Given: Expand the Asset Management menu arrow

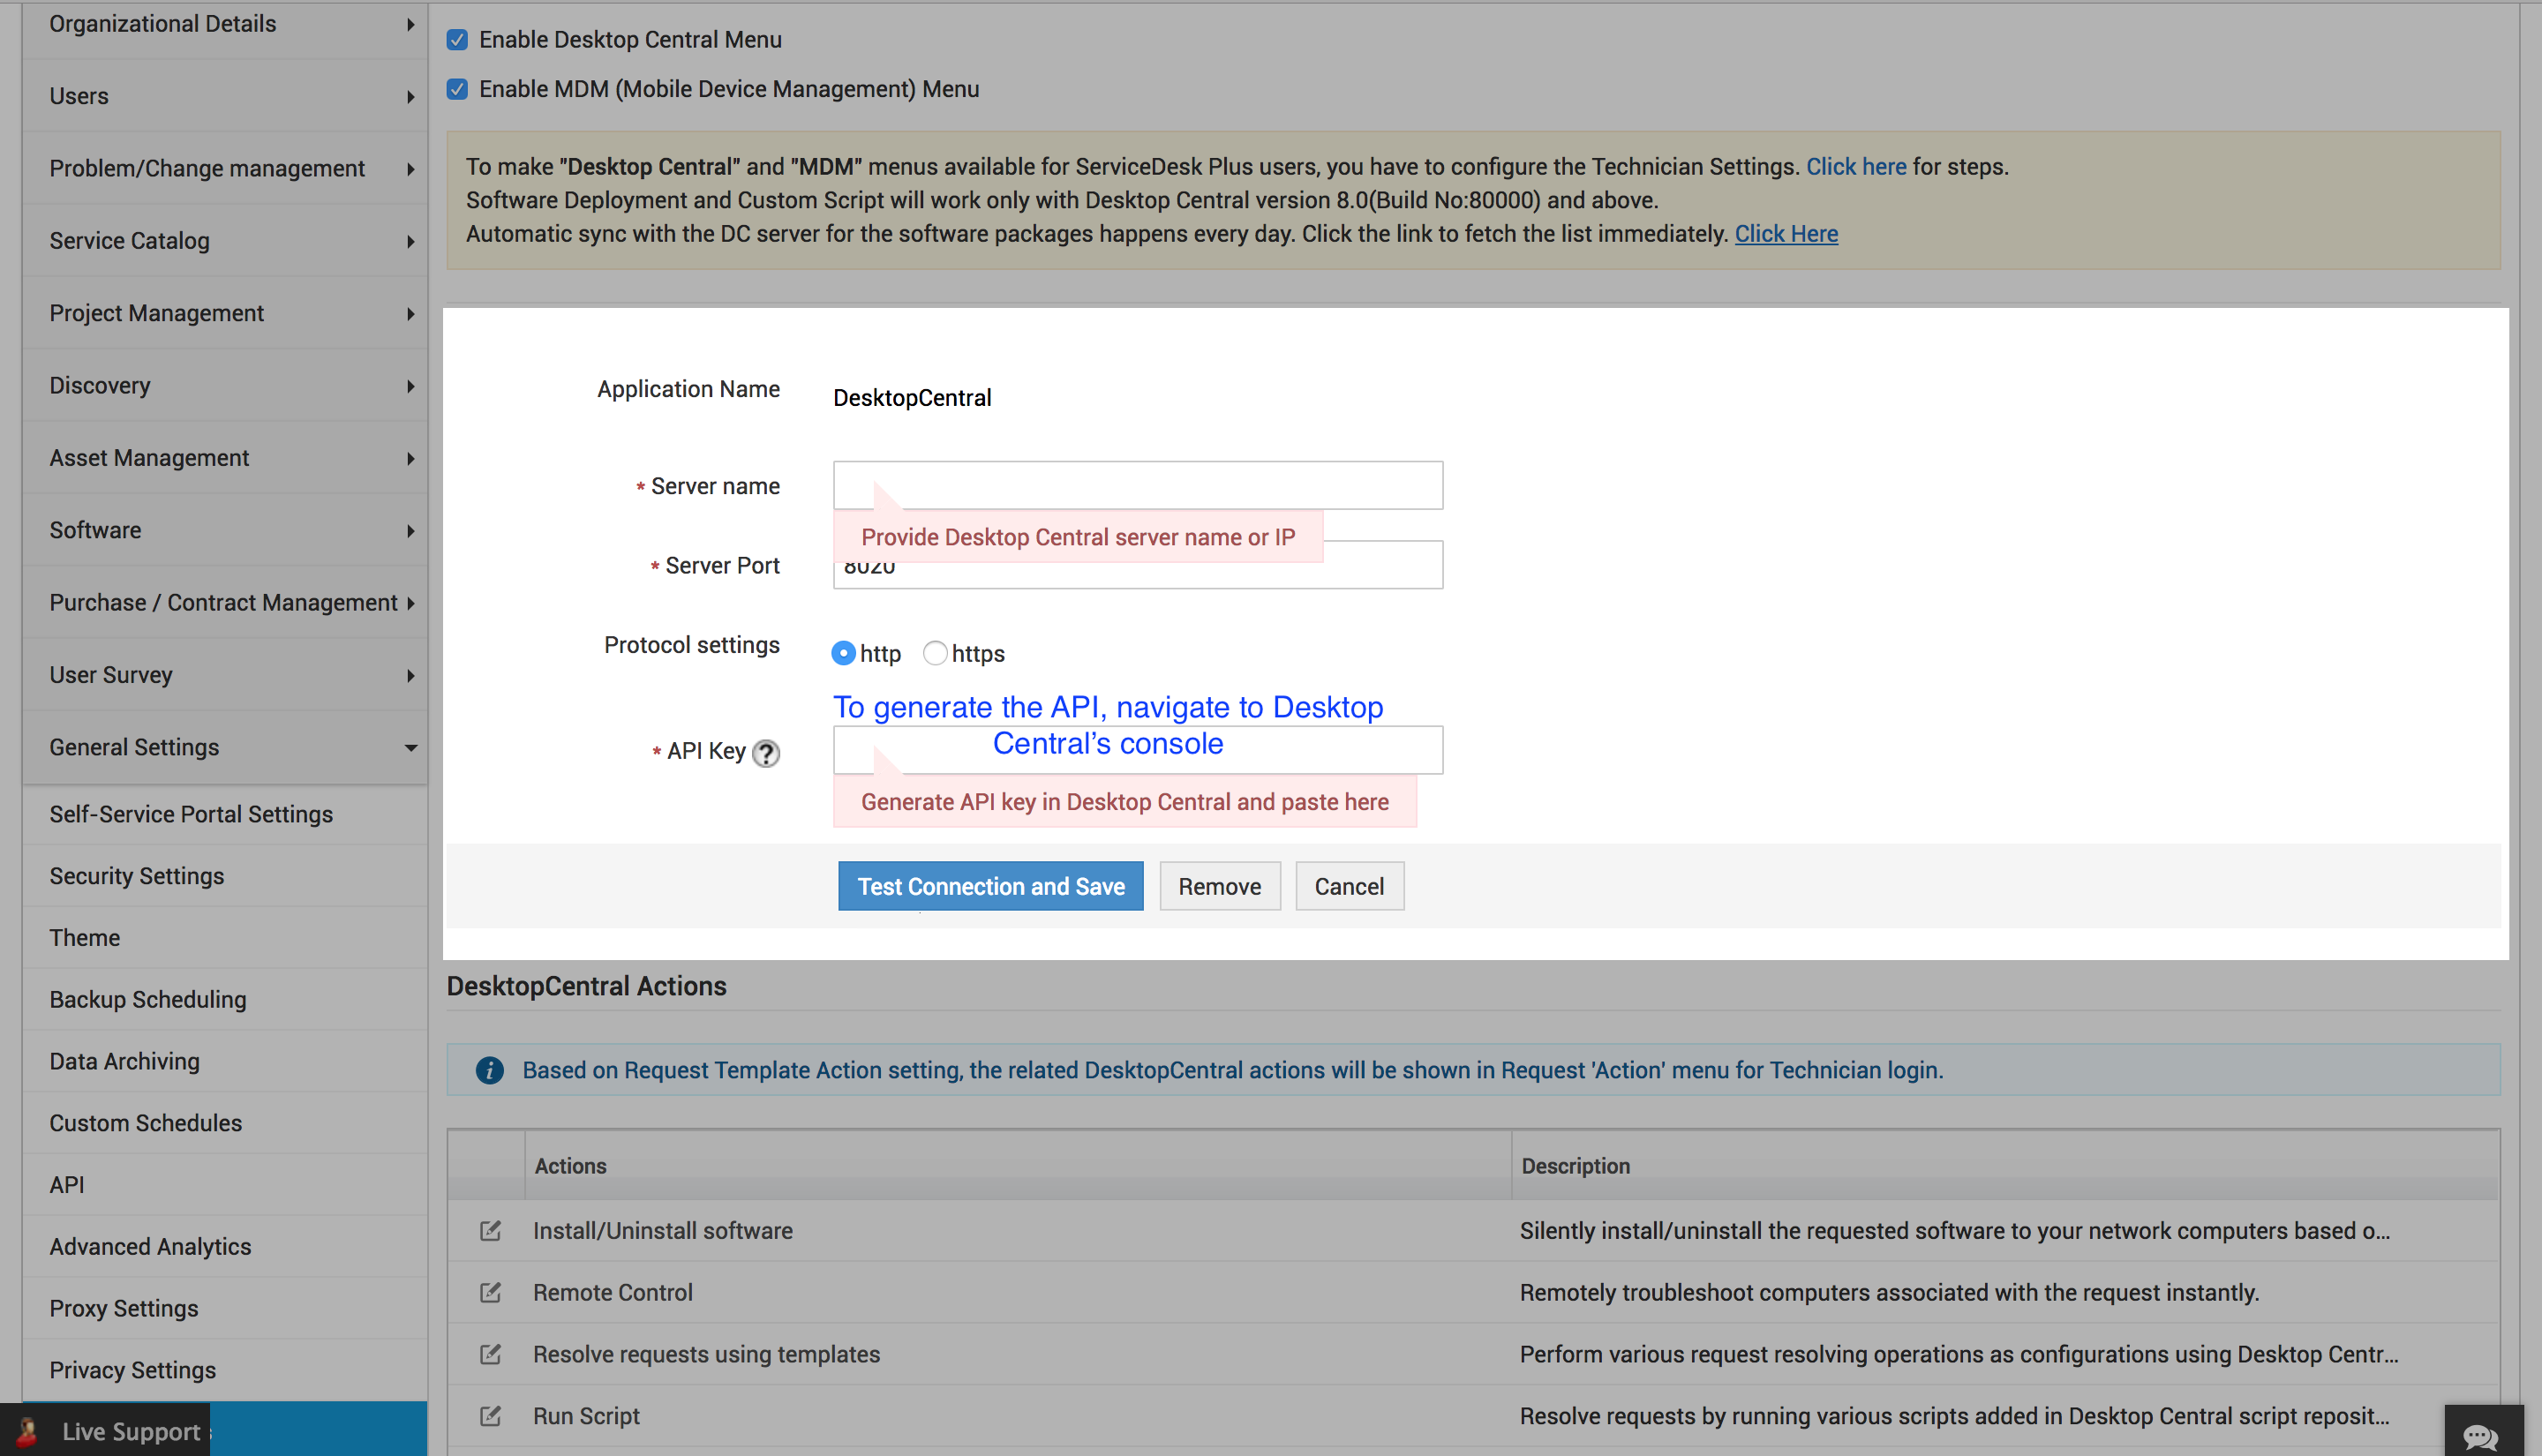Looking at the screenshot, I should [410, 458].
